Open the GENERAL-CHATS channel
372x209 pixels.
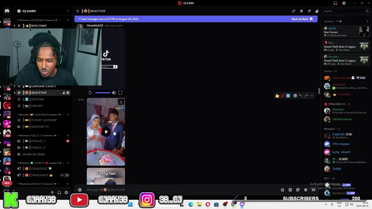43,86
